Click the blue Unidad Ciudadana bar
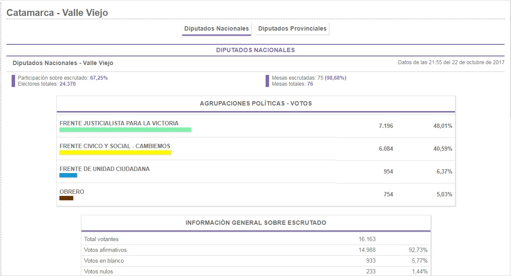The image size is (511, 276). coord(68,175)
